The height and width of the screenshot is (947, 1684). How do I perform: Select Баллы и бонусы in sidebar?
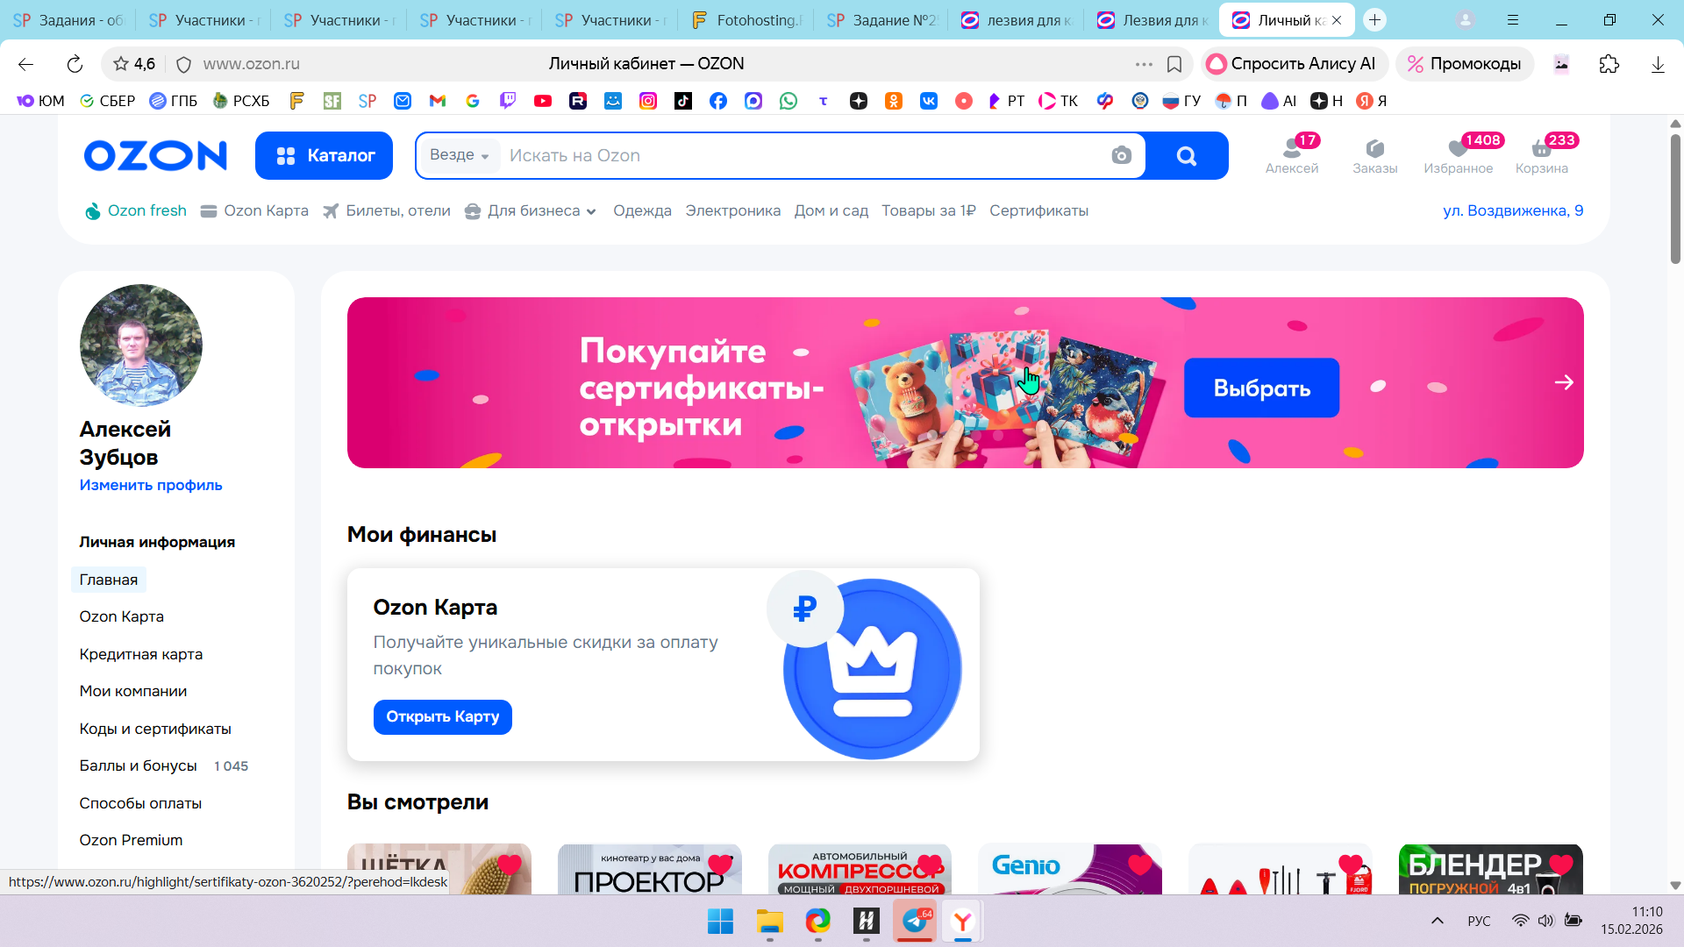(138, 766)
